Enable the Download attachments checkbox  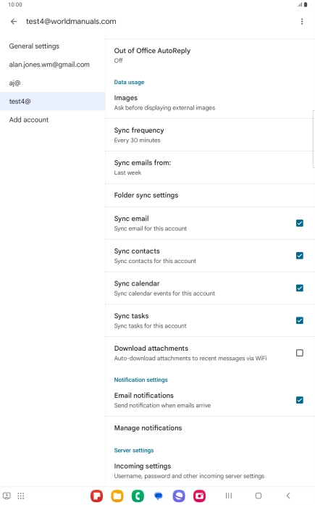[x=300, y=353]
